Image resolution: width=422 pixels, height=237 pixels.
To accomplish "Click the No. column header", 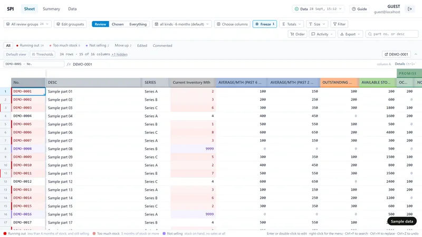I will pyautogui.click(x=28, y=83).
